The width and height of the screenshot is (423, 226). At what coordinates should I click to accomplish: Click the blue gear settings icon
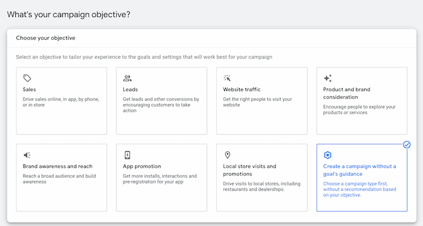click(327, 155)
